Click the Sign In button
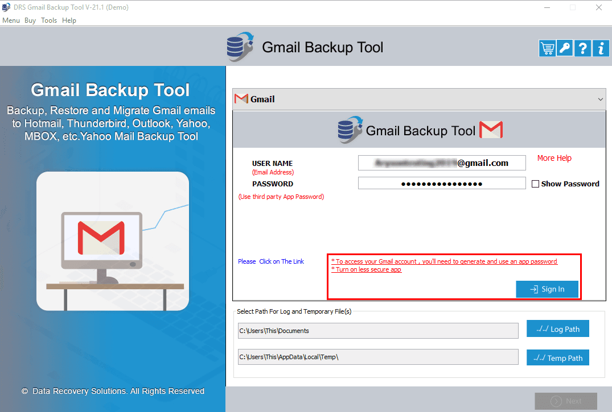Viewport: 612px width, 412px height. pos(547,289)
